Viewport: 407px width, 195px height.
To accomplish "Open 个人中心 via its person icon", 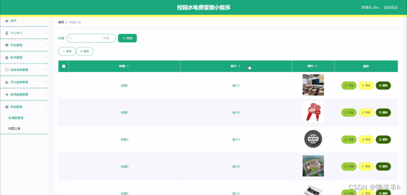I will [7, 33].
